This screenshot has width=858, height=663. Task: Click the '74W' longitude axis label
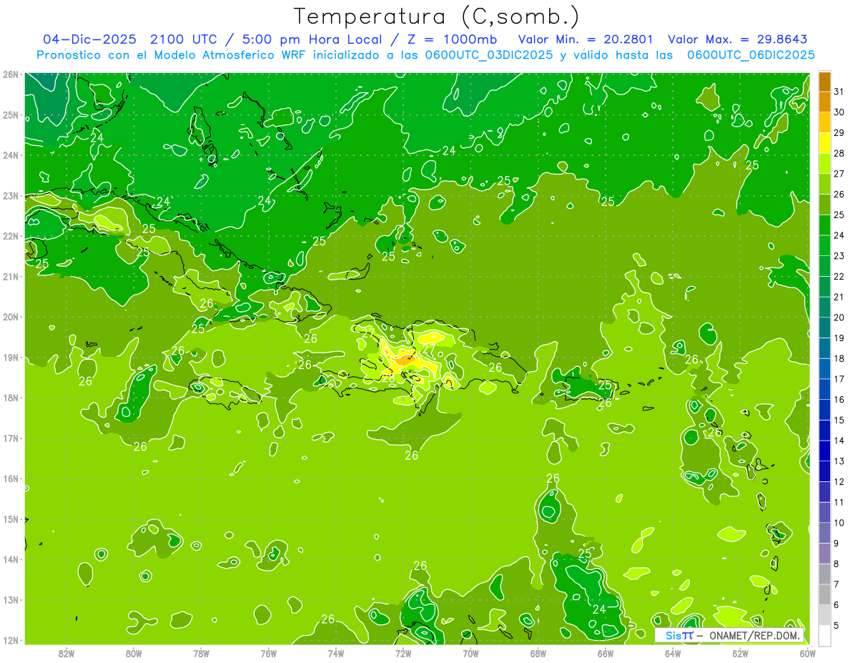(336, 653)
